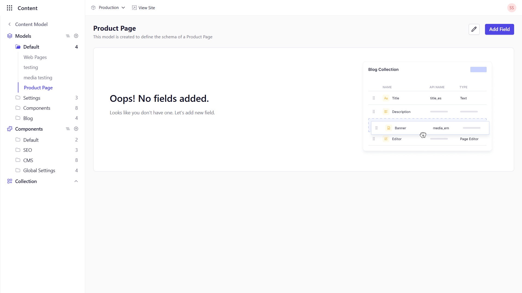Click the Models layers icon
This screenshot has height=293, width=522.
10,36
